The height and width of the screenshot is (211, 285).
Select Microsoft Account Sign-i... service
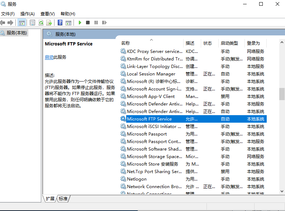pyautogui.click(x=154, y=89)
